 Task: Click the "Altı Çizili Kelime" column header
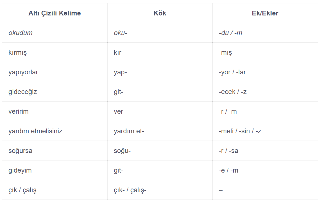(55, 13)
